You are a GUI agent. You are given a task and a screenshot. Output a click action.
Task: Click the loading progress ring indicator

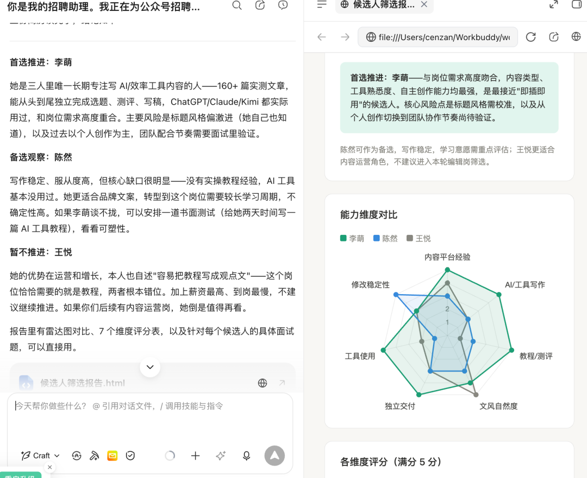(x=170, y=456)
